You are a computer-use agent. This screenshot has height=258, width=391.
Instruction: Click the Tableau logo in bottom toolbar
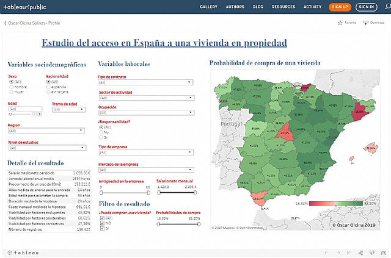23,253
